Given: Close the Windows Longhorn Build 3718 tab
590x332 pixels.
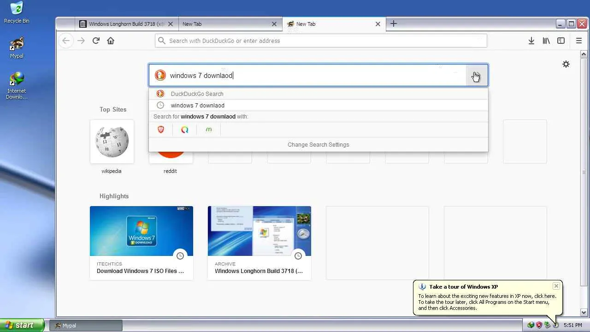Looking at the screenshot, I should tap(171, 24).
